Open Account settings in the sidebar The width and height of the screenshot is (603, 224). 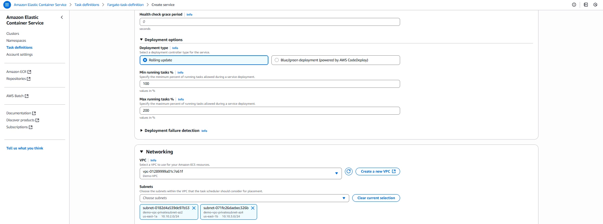coord(20,54)
